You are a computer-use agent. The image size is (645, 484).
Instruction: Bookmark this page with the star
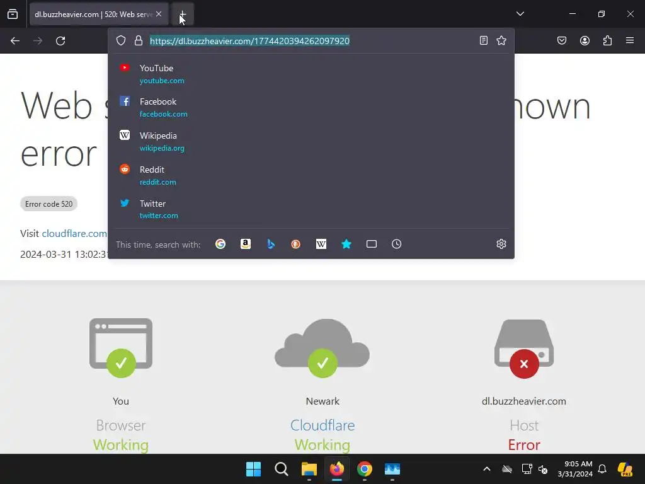[501, 40]
